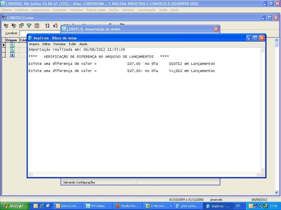Image resolution: width=281 pixels, height=210 pixels.
Task: Click the Importação de dados title bar S icon
Action: coord(64,29)
